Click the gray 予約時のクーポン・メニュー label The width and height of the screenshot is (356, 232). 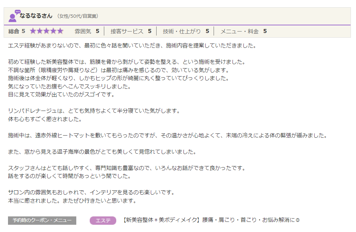(42, 220)
